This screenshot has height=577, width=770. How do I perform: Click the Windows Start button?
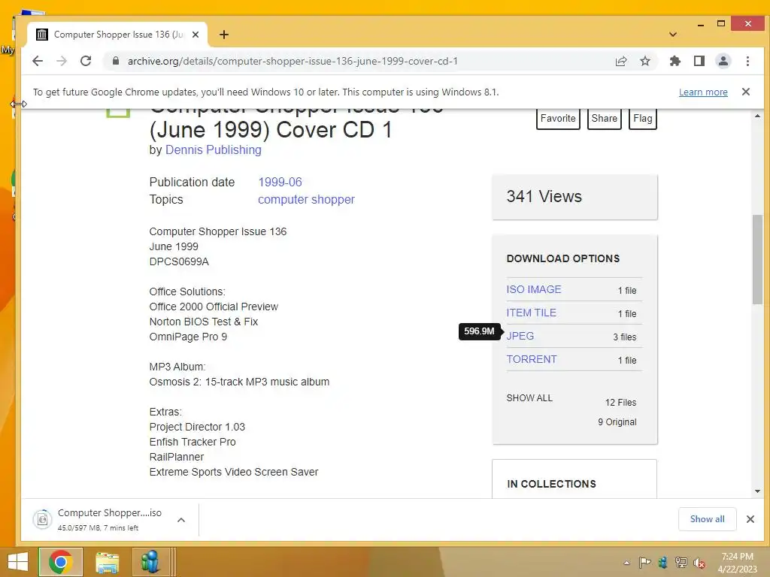18,562
